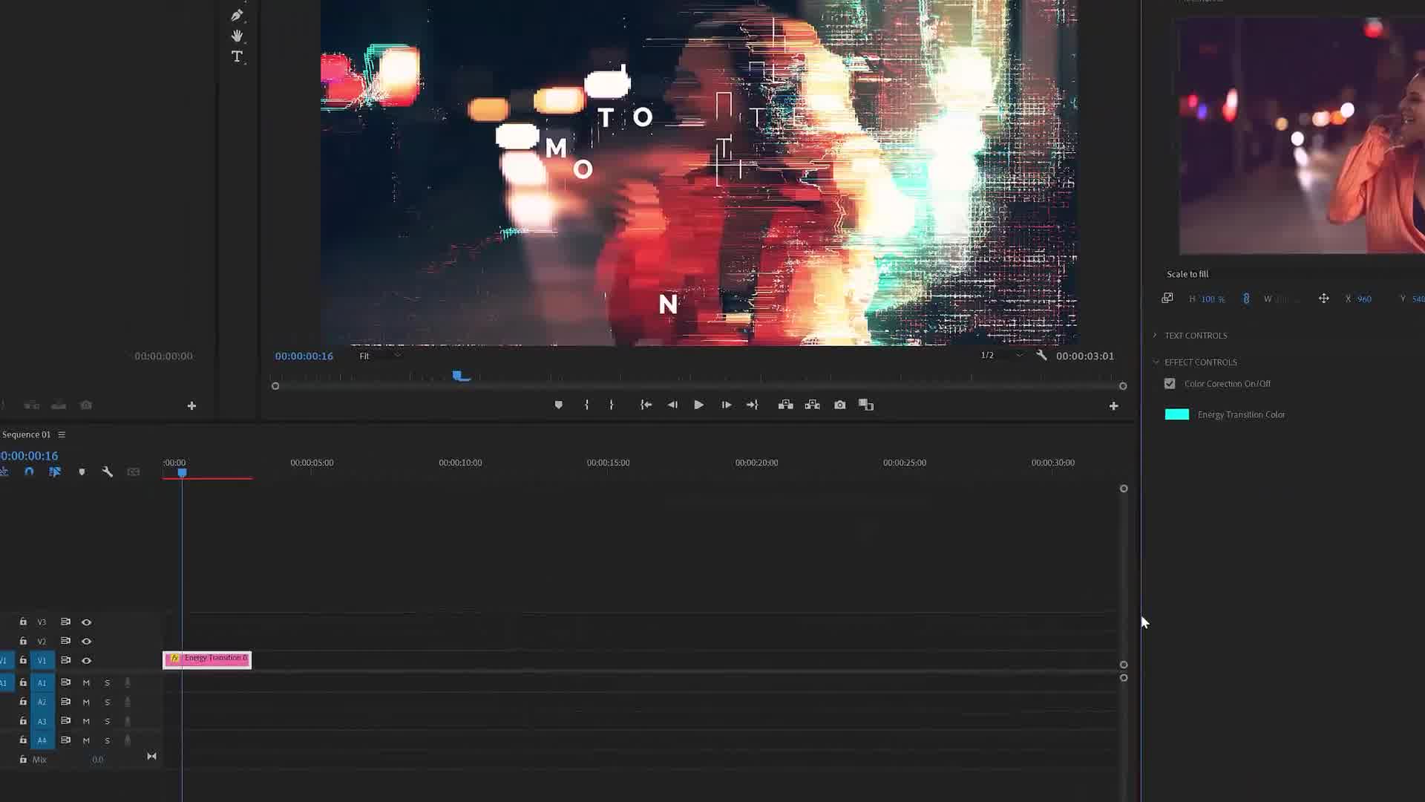Open Program monitor button editor plus
Screen dimensions: 1425x802
point(1113,405)
